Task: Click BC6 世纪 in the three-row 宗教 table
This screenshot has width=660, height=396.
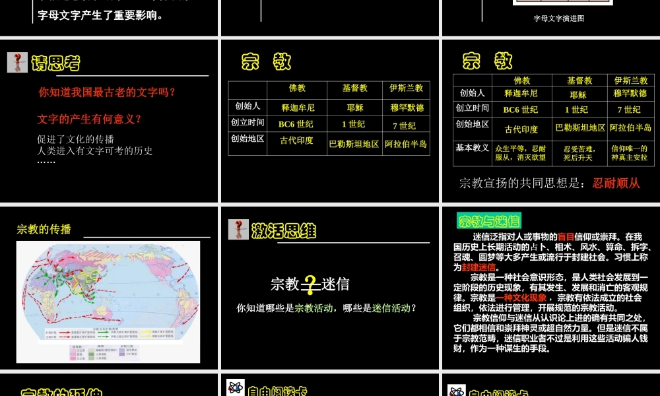Action: click(x=296, y=124)
